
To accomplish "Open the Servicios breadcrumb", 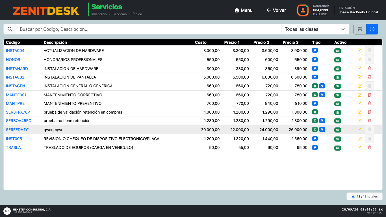I will pyautogui.click(x=120, y=14).
